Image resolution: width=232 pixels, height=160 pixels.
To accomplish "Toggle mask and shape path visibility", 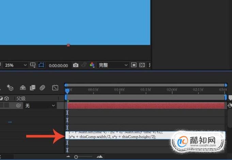I will pyautogui.click(x=41, y=65).
